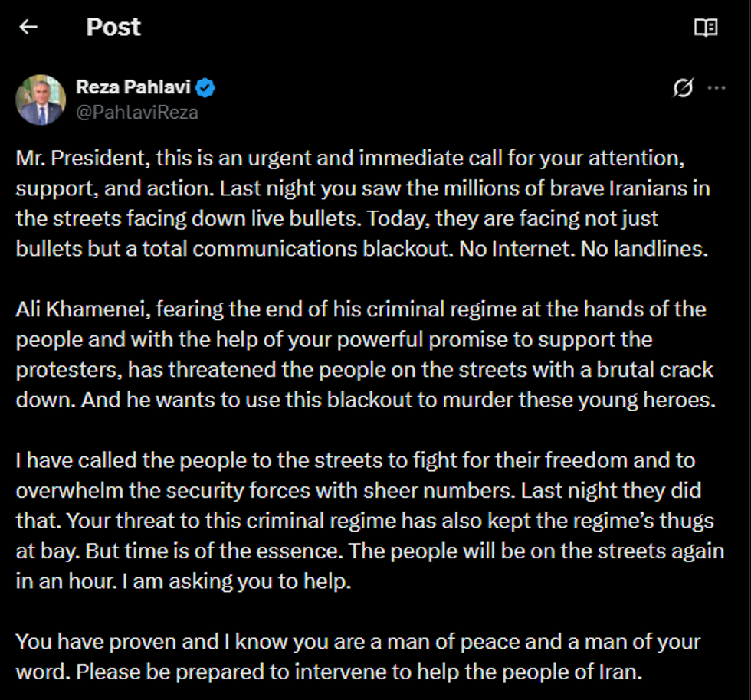The width and height of the screenshot is (751, 700).
Task: Open reader view with the book icon
Action: [x=705, y=28]
